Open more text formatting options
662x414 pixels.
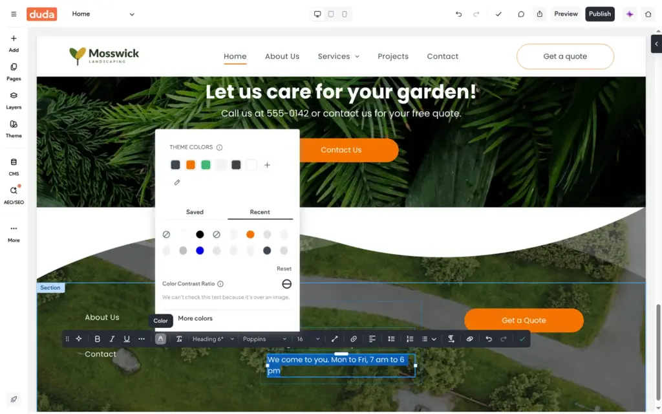tap(142, 339)
